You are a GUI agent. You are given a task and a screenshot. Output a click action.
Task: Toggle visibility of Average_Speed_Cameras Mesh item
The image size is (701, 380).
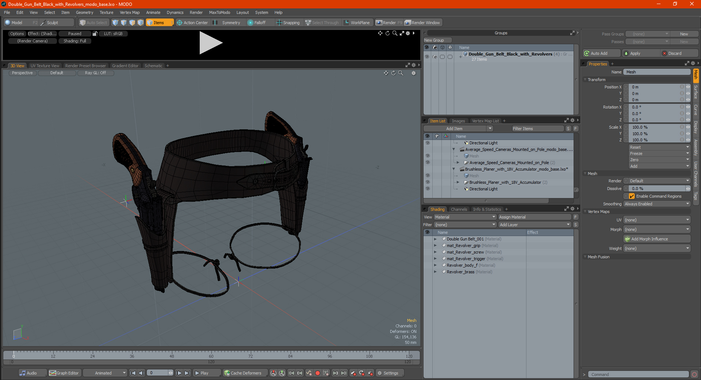point(428,156)
